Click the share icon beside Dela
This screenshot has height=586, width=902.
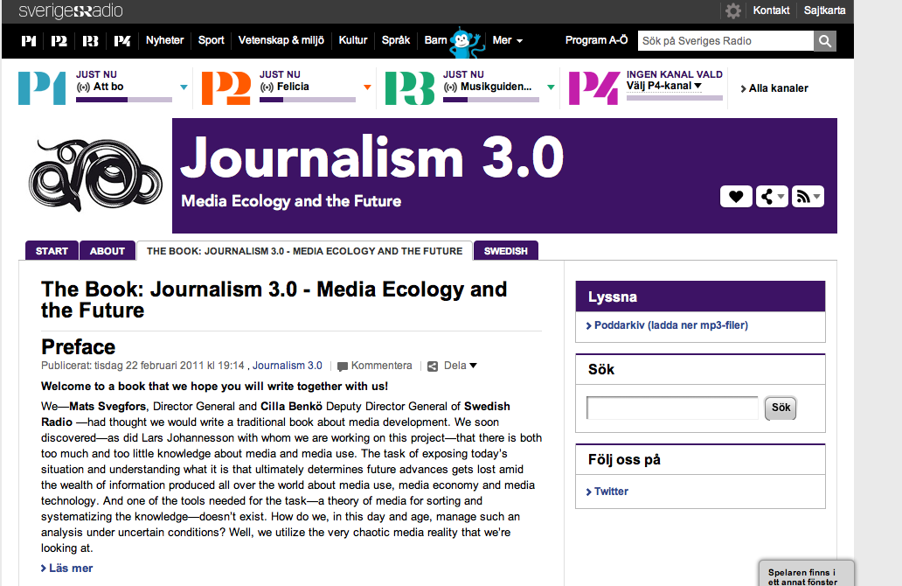[x=433, y=366]
